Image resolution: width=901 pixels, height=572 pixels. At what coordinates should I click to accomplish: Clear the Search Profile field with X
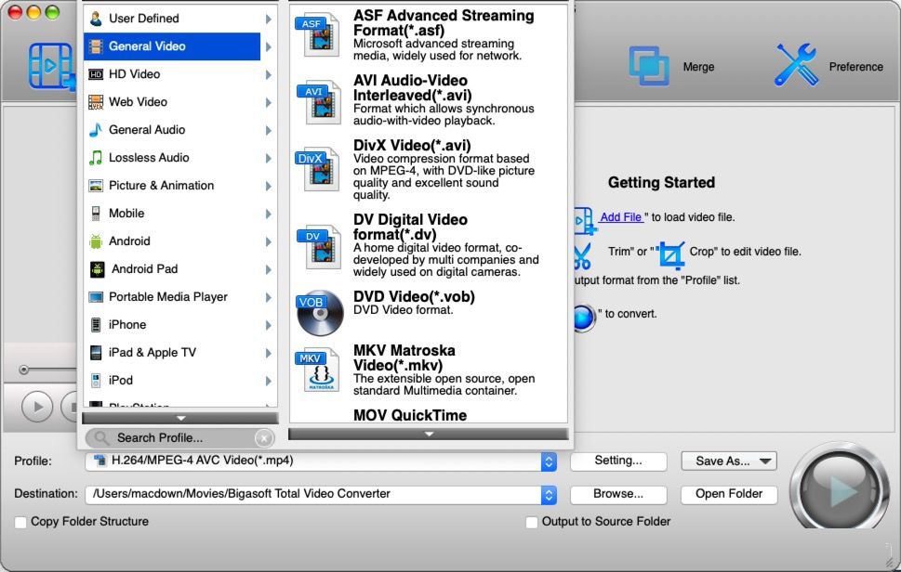(264, 438)
